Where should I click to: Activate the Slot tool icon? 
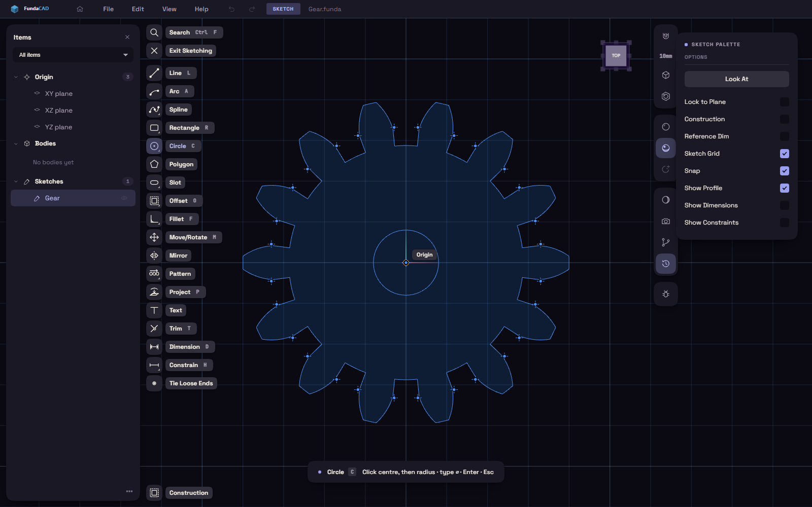click(x=154, y=183)
